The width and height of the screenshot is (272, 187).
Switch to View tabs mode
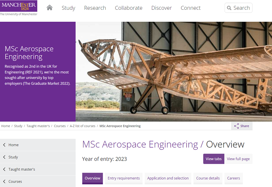tap(213, 159)
